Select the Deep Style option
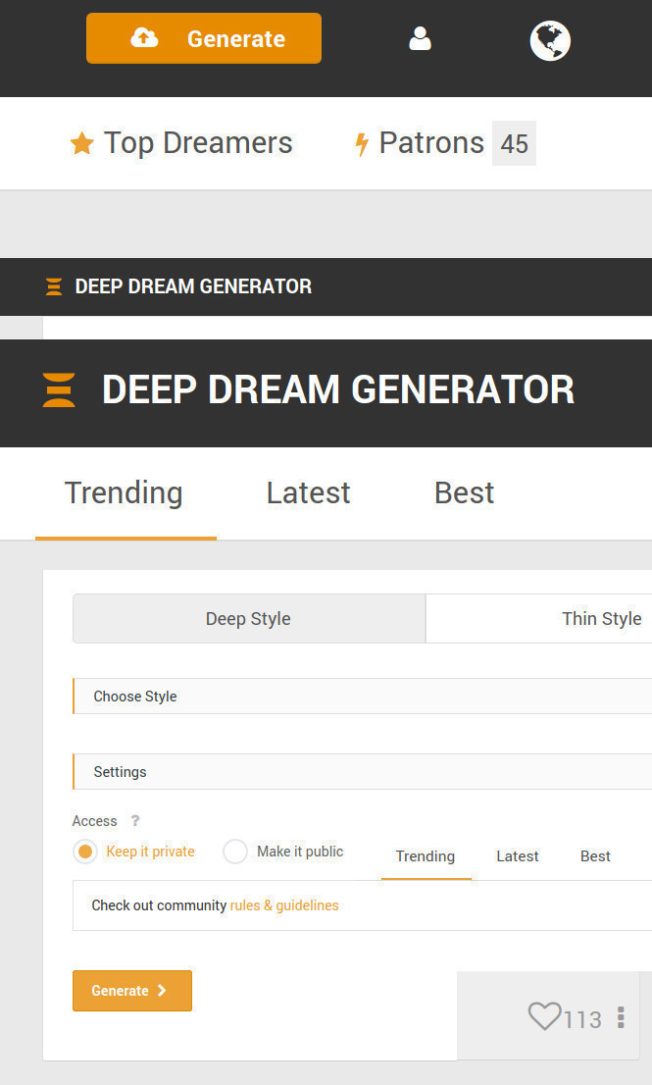 click(x=249, y=619)
